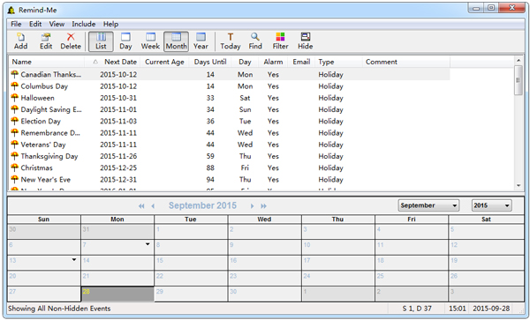Click the Remind-Me bell icon in title bar

tap(11, 10)
